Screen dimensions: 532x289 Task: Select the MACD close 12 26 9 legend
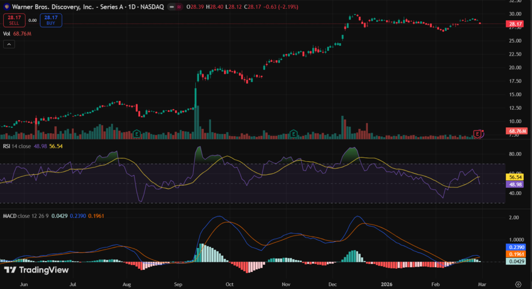26,215
